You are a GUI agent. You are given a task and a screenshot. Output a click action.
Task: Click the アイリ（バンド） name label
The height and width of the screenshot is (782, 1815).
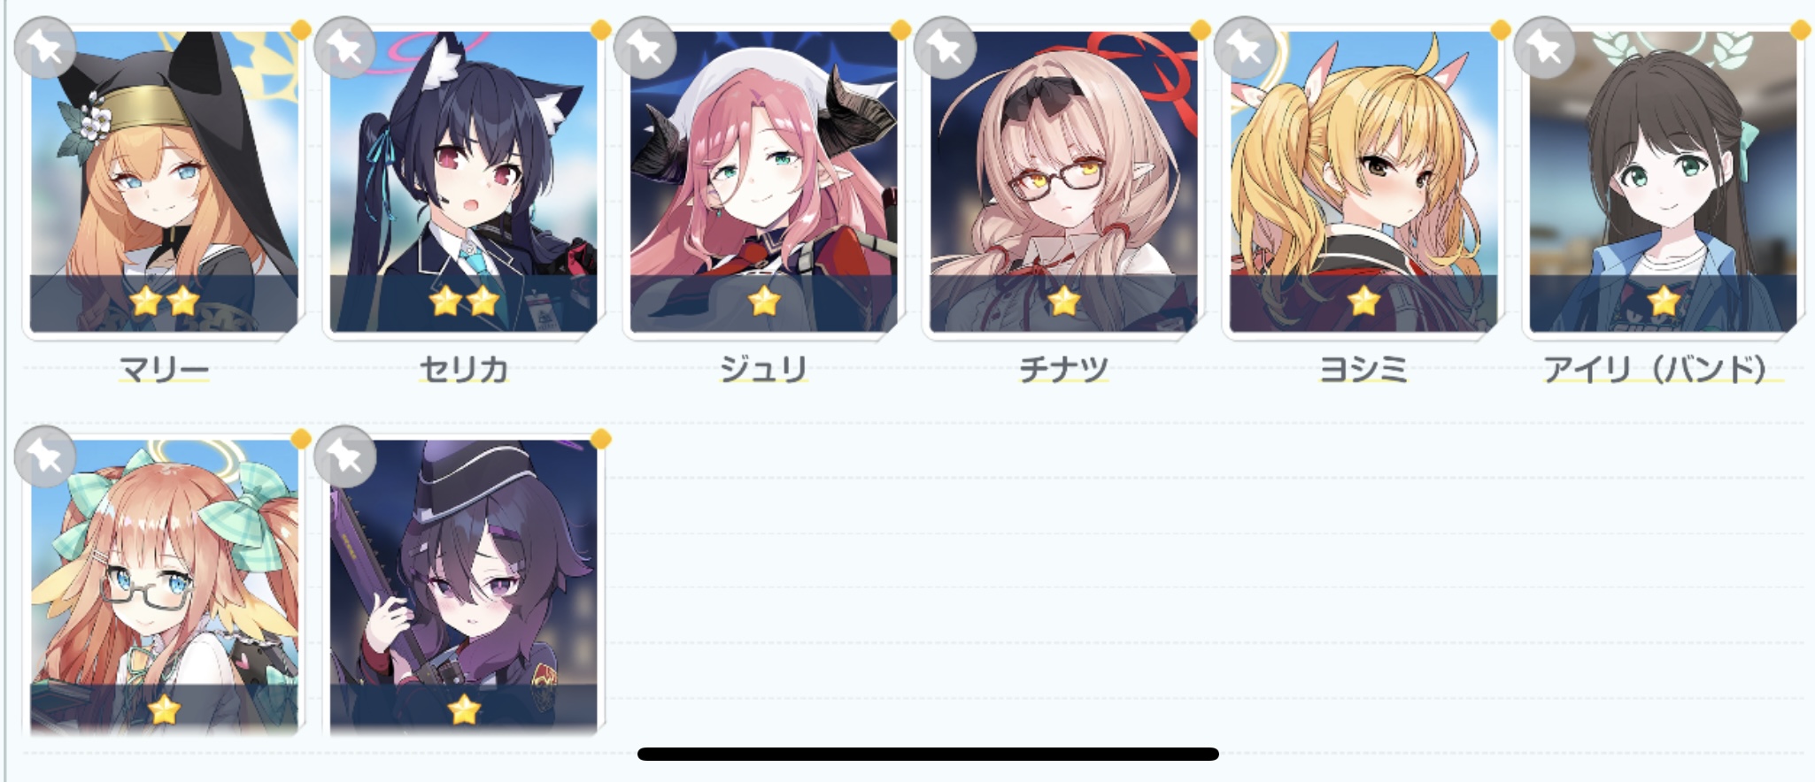pyautogui.click(x=1655, y=369)
